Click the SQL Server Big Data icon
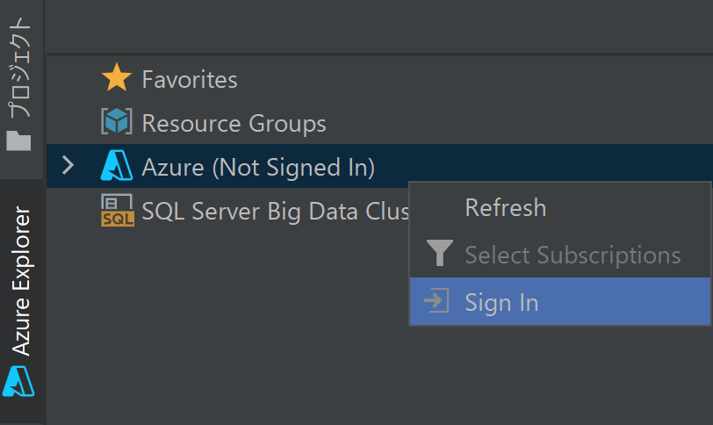713x425 pixels. pyautogui.click(x=117, y=211)
